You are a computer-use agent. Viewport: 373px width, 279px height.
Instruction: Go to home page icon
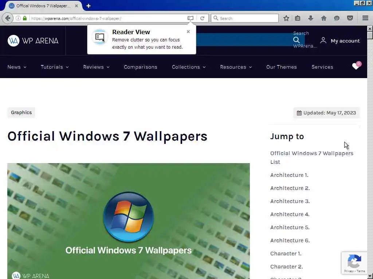(x=324, y=18)
